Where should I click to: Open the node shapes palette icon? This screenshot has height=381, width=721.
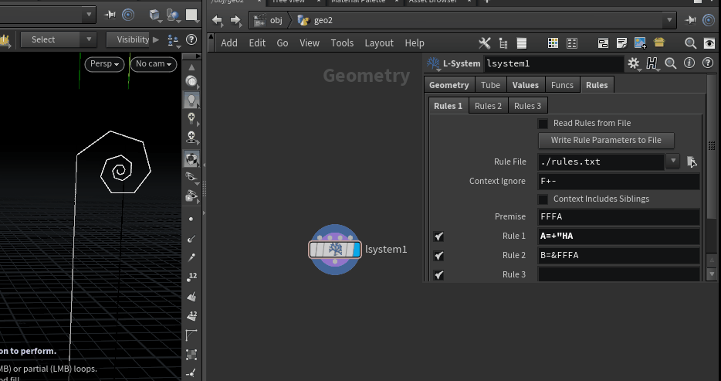click(x=572, y=43)
